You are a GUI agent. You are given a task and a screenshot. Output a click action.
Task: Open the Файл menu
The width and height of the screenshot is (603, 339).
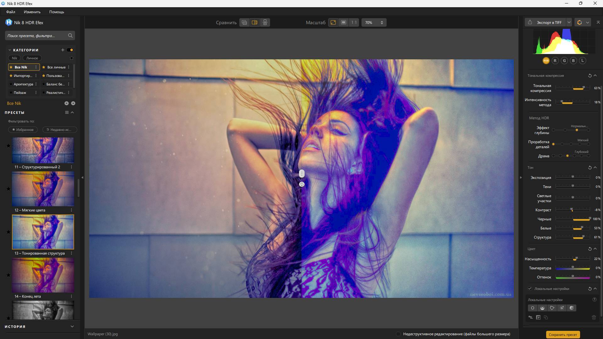(11, 12)
